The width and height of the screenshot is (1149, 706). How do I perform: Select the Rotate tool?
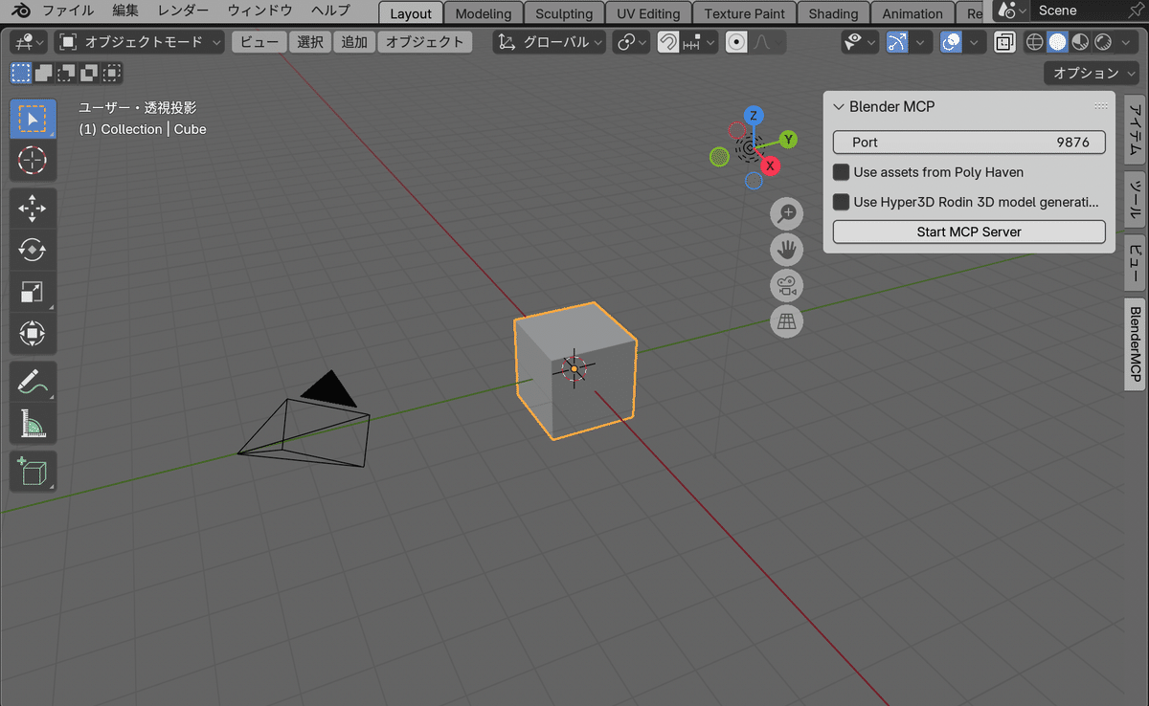(x=33, y=250)
